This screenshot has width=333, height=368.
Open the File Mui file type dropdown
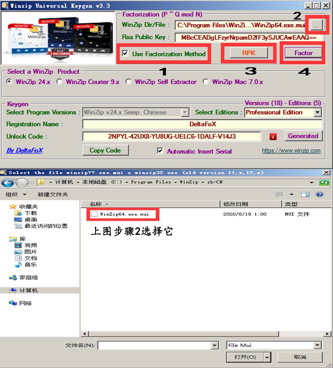coord(318,345)
